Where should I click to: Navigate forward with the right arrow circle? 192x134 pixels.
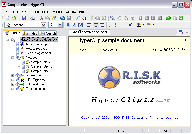104,18
